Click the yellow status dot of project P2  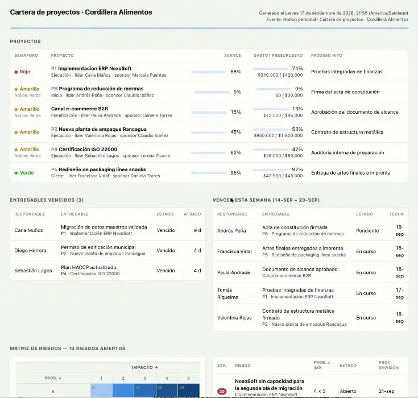16,132
